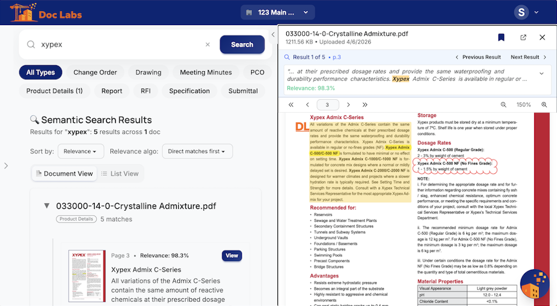
Task: Go to previous PDF page
Action: coord(307,104)
